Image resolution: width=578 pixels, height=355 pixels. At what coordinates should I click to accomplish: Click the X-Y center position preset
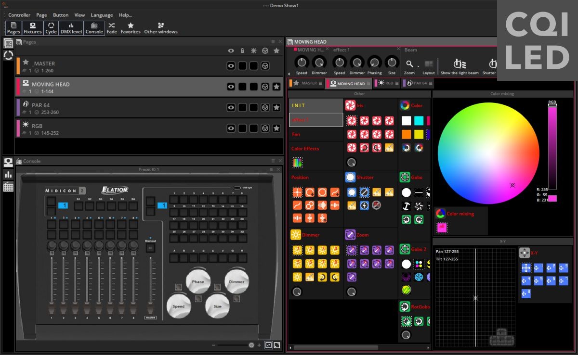coord(526,268)
